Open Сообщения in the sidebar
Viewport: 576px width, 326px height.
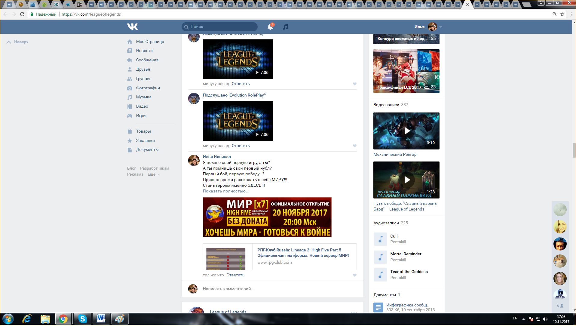(147, 60)
